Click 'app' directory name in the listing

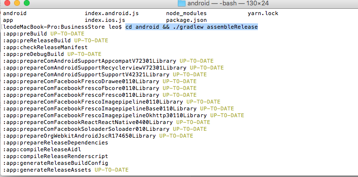8,20
